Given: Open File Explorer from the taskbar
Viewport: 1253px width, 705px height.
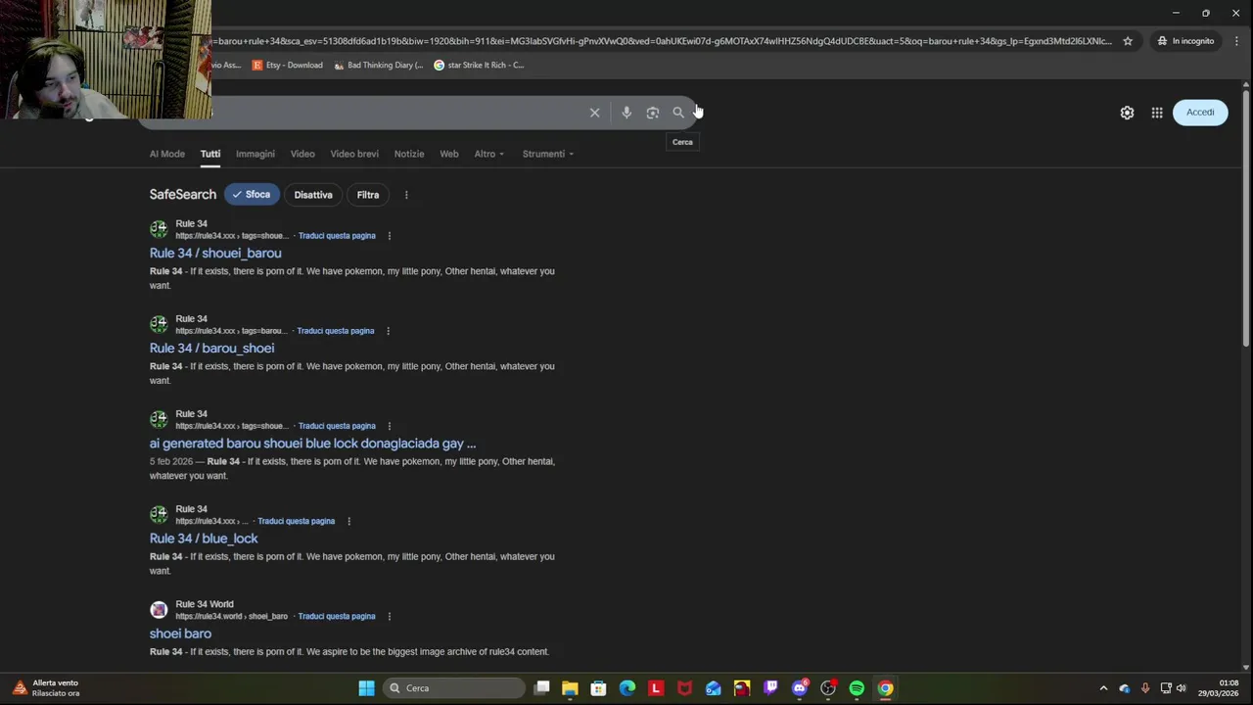Looking at the screenshot, I should (x=570, y=688).
